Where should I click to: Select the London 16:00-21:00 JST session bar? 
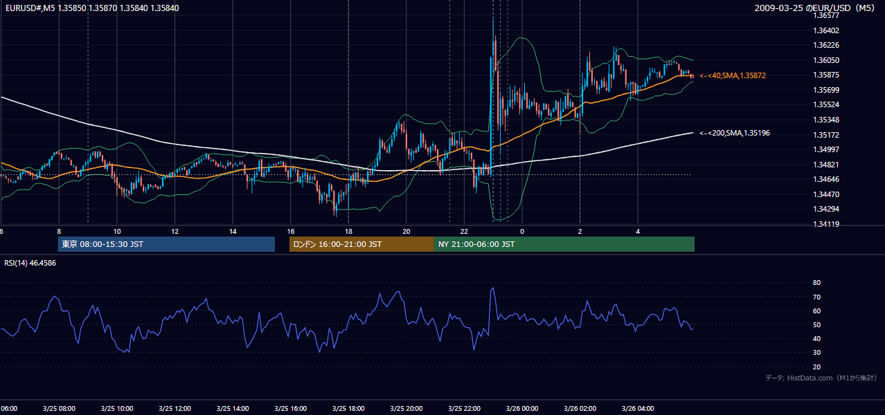(361, 244)
